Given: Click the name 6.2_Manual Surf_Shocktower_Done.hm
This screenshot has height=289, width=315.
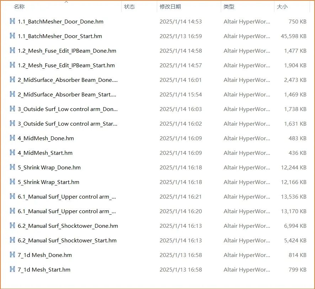Looking at the screenshot, I should (x=68, y=226).
